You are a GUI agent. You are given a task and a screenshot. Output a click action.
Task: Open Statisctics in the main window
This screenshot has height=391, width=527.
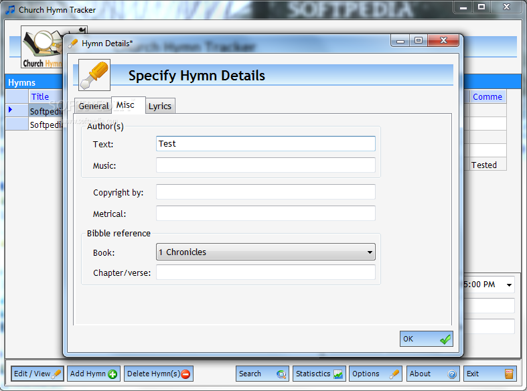pyautogui.click(x=319, y=374)
